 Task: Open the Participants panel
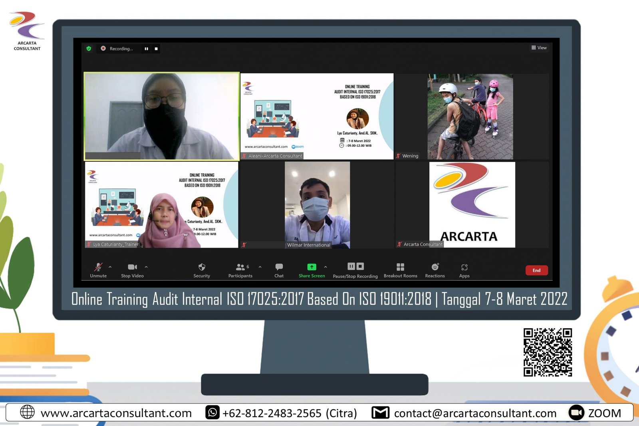point(240,267)
